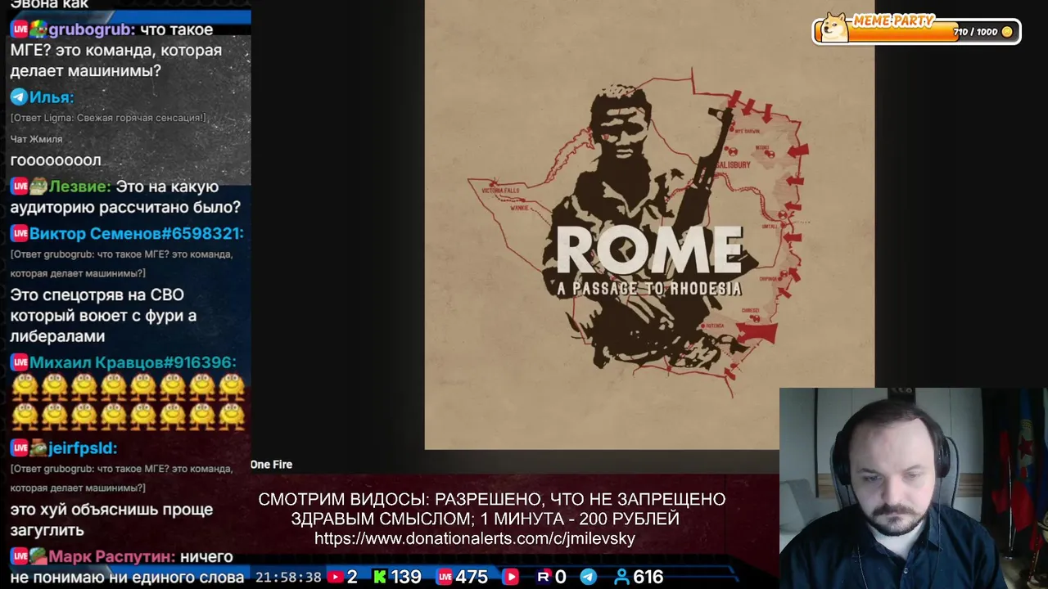Click username Виктор Семенов#6598321

pos(136,234)
